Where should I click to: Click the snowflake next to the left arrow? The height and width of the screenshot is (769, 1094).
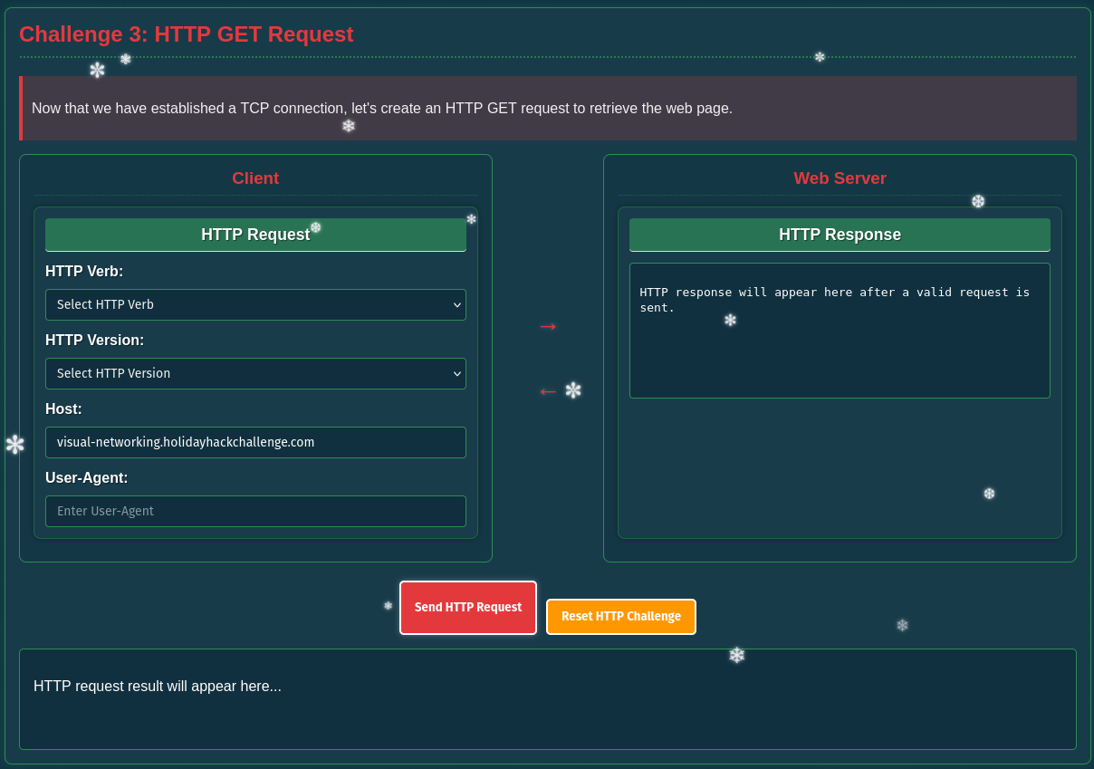point(573,389)
